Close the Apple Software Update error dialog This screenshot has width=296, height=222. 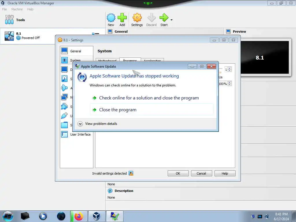tap(211, 66)
